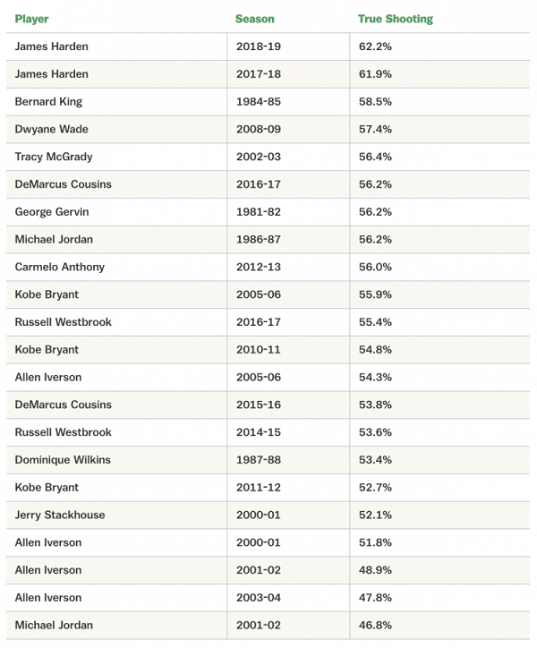Click the True Shooting column header

click(395, 19)
